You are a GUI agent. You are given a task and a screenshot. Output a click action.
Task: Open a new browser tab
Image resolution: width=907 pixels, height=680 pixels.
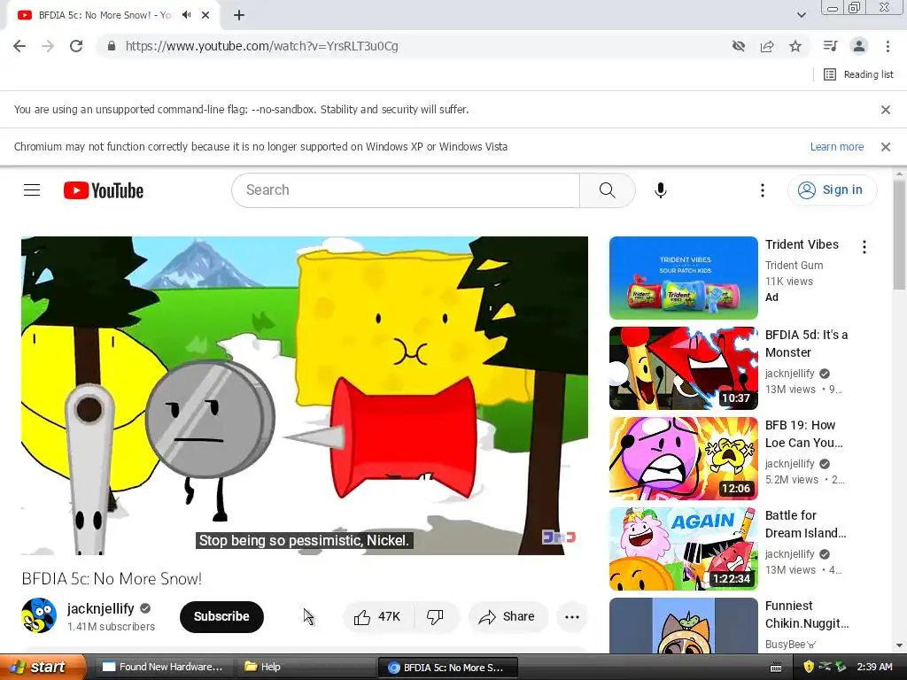tap(239, 15)
